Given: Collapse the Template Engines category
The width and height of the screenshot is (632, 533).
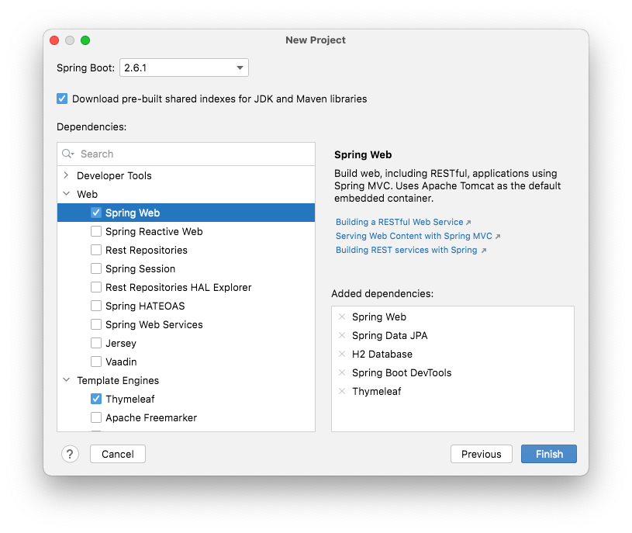Looking at the screenshot, I should pyautogui.click(x=66, y=380).
